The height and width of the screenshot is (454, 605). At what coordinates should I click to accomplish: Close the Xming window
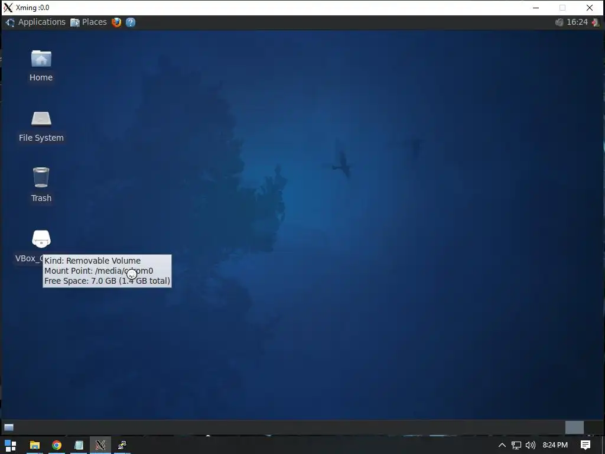(590, 8)
